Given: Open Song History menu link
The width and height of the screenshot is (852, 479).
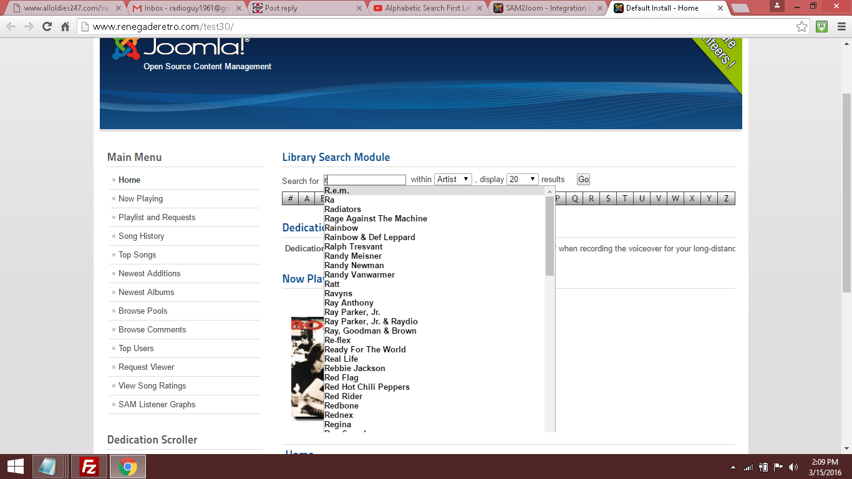Looking at the screenshot, I should [x=141, y=236].
